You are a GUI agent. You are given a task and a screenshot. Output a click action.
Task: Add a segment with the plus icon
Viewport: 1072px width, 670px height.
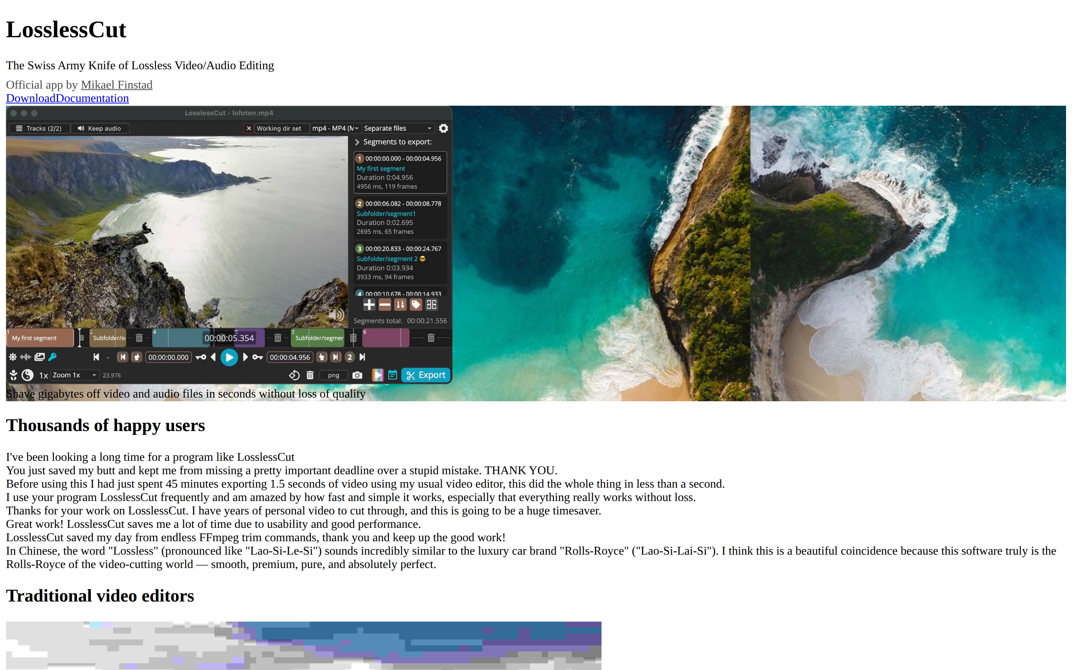tap(369, 304)
